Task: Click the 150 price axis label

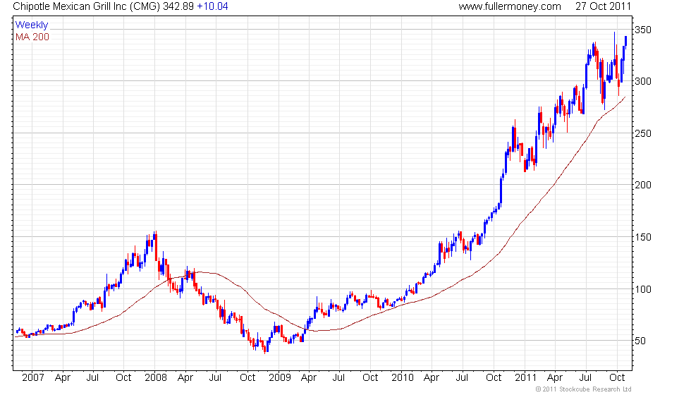Action: click(642, 237)
